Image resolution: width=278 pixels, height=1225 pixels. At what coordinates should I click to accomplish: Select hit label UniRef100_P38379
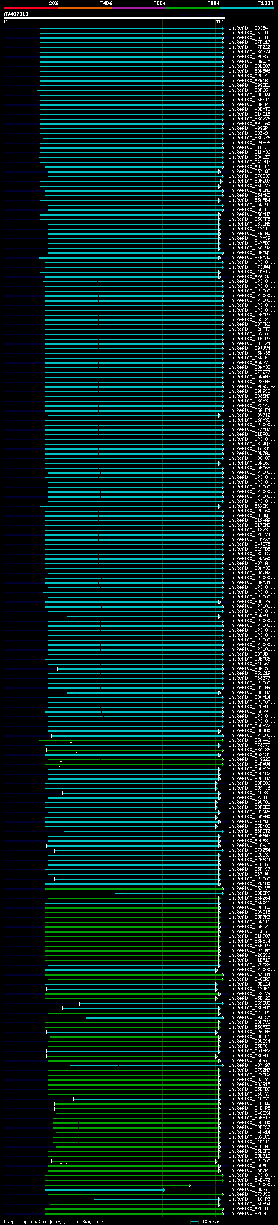[x=249, y=601]
